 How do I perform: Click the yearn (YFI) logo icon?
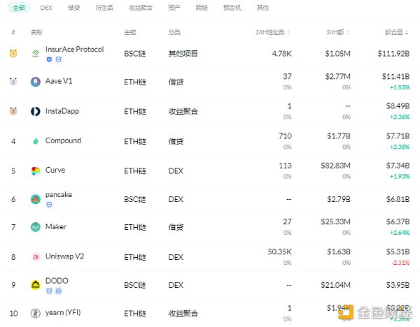click(36, 314)
